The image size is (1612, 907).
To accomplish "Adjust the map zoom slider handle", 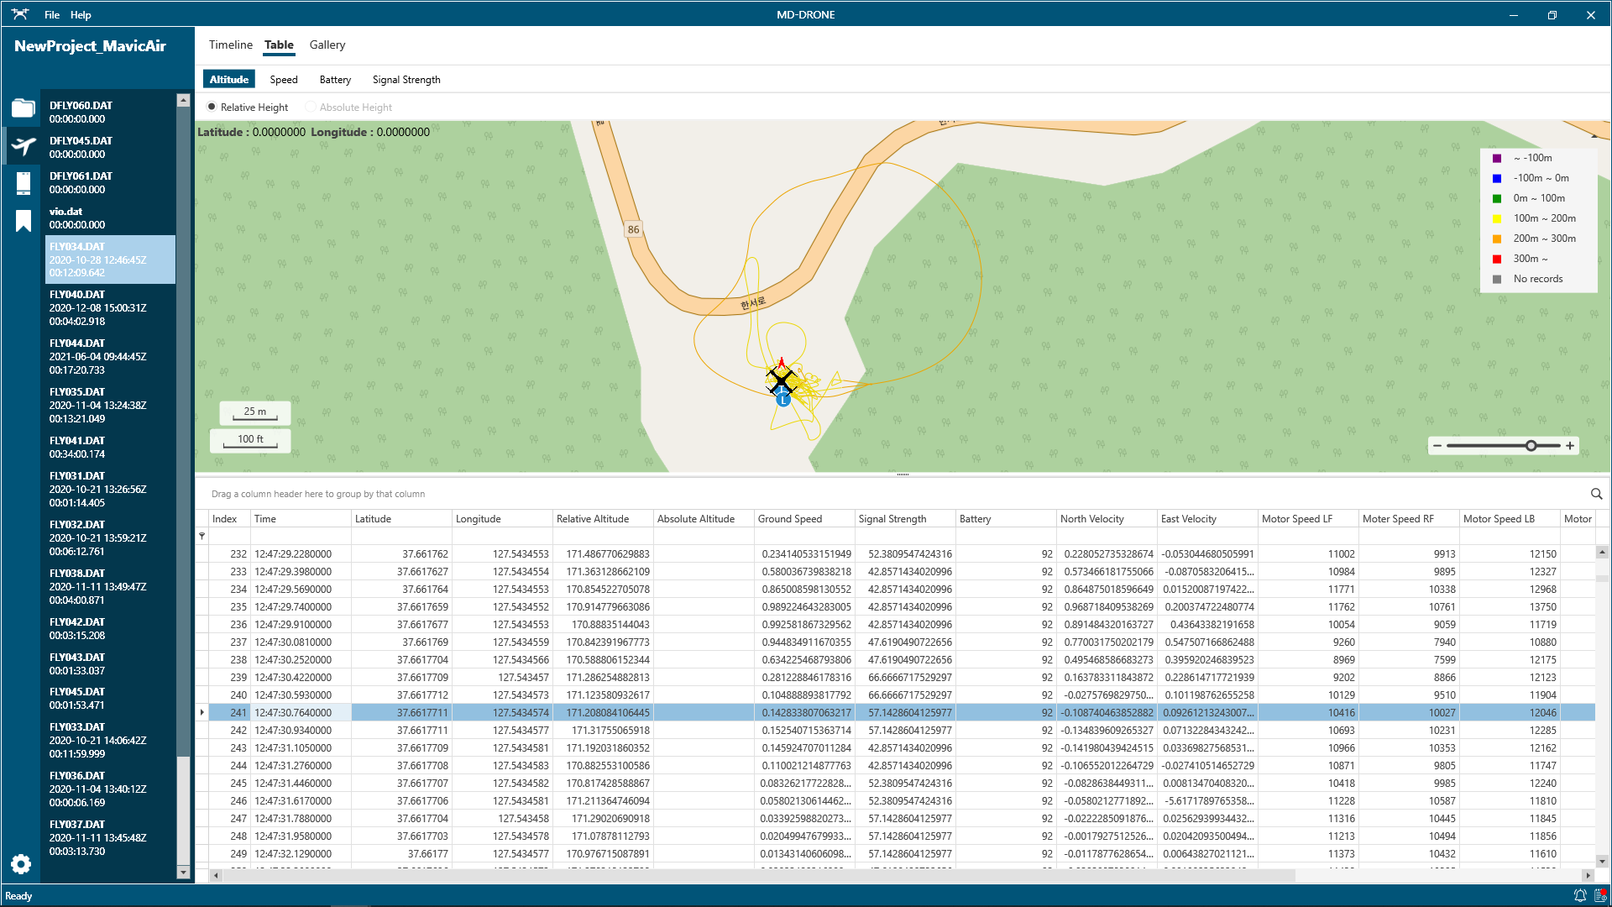I will coord(1531,446).
